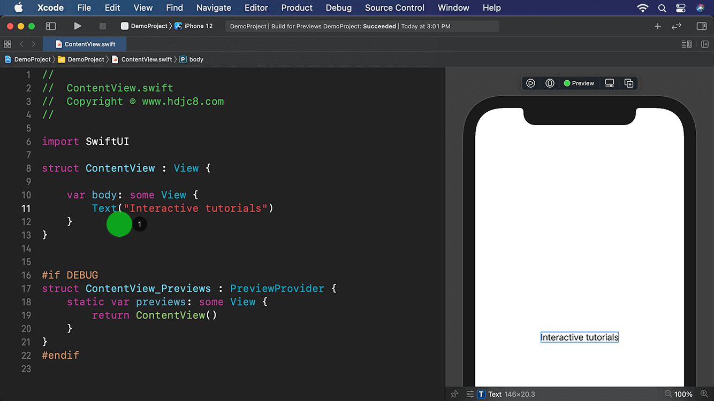Click PreviewProvider type name
This screenshot has height=401, width=714.
coord(277,289)
